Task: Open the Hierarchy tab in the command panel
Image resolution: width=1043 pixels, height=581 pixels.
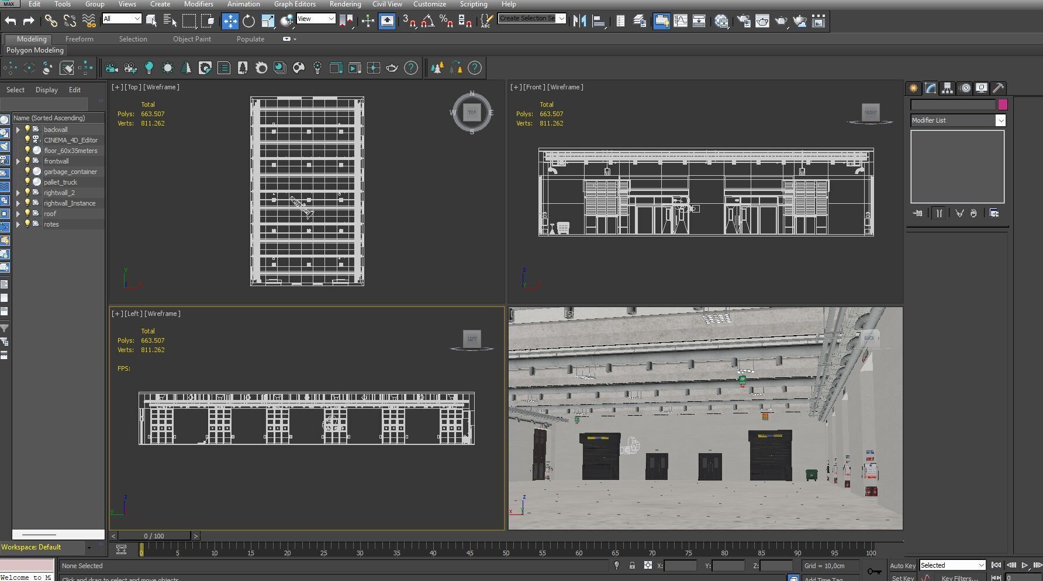Action: click(947, 88)
